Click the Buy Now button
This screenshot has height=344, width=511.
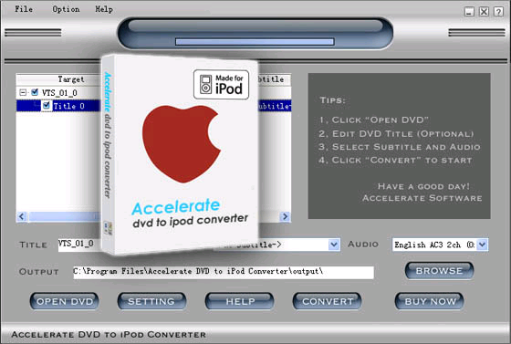coord(430,301)
